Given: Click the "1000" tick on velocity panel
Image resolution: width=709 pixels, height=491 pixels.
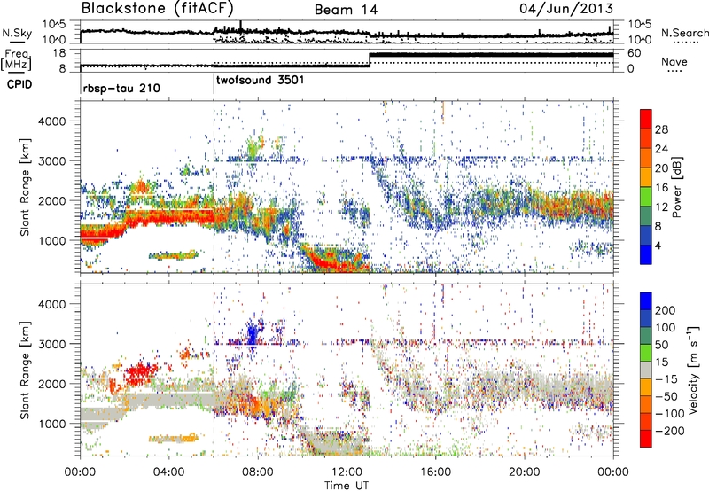Looking at the screenshot, I should (x=51, y=424).
